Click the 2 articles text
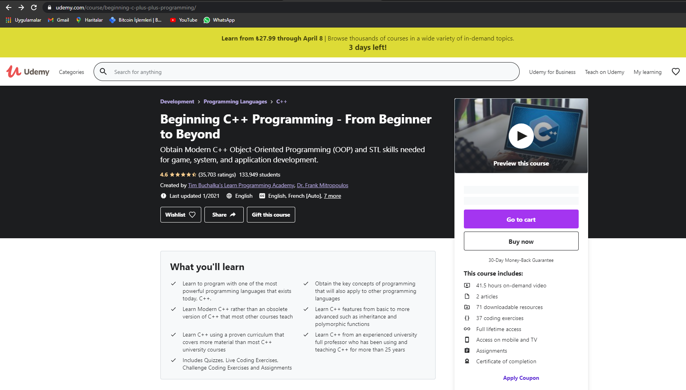The width and height of the screenshot is (686, 390). [487, 296]
